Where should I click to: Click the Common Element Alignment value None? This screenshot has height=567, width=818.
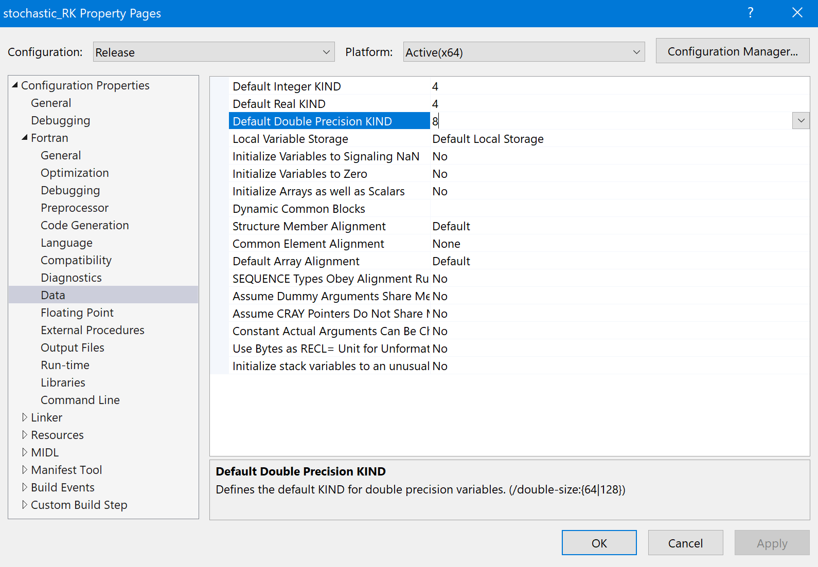click(x=446, y=244)
